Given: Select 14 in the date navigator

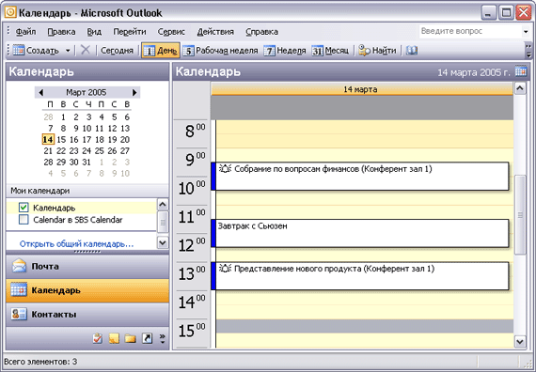Looking at the screenshot, I should point(48,139).
